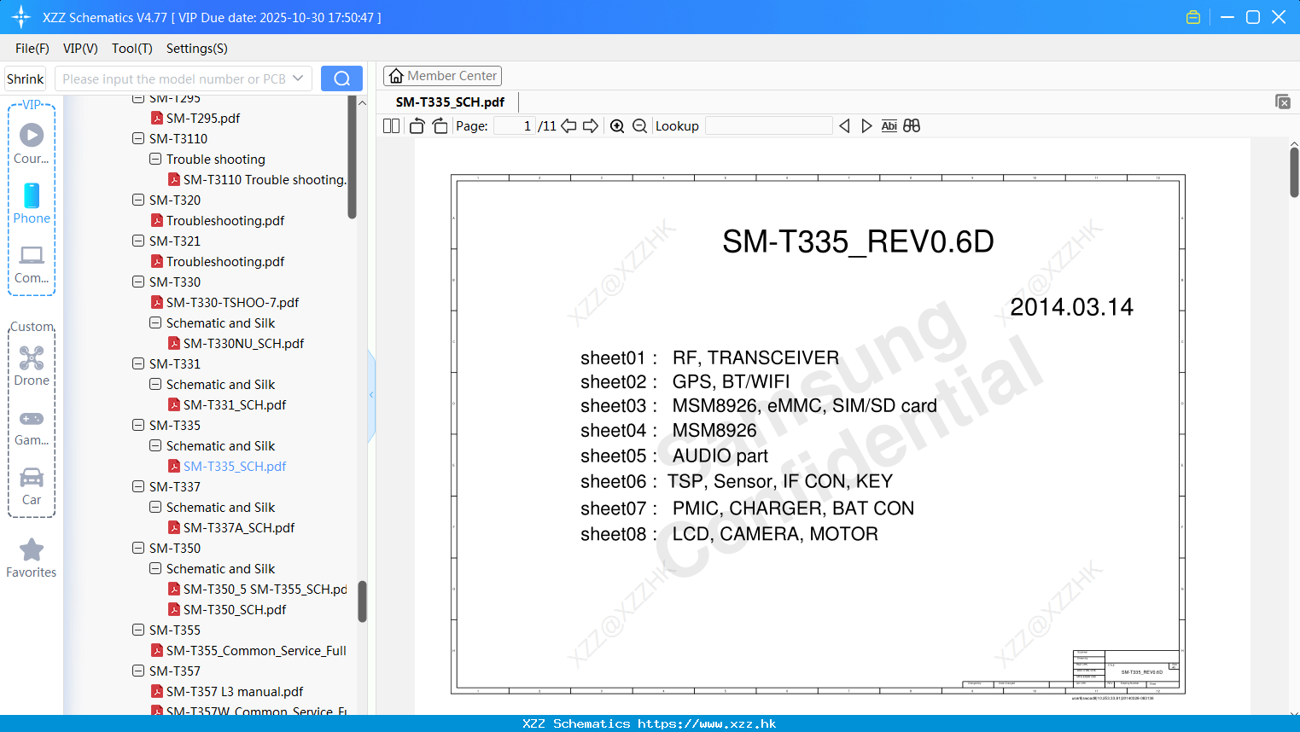Collapse the SM-T330 node
The image size is (1300, 732).
coord(138,282)
